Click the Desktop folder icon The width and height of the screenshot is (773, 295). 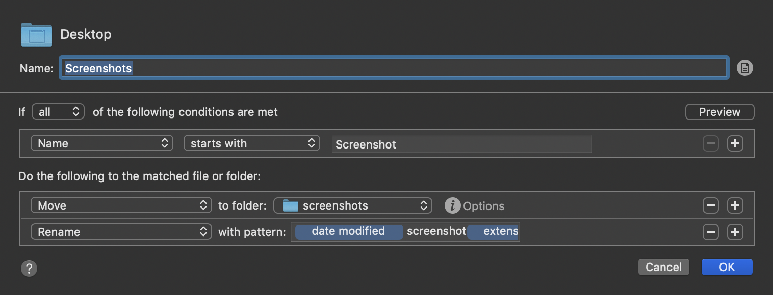pos(36,35)
